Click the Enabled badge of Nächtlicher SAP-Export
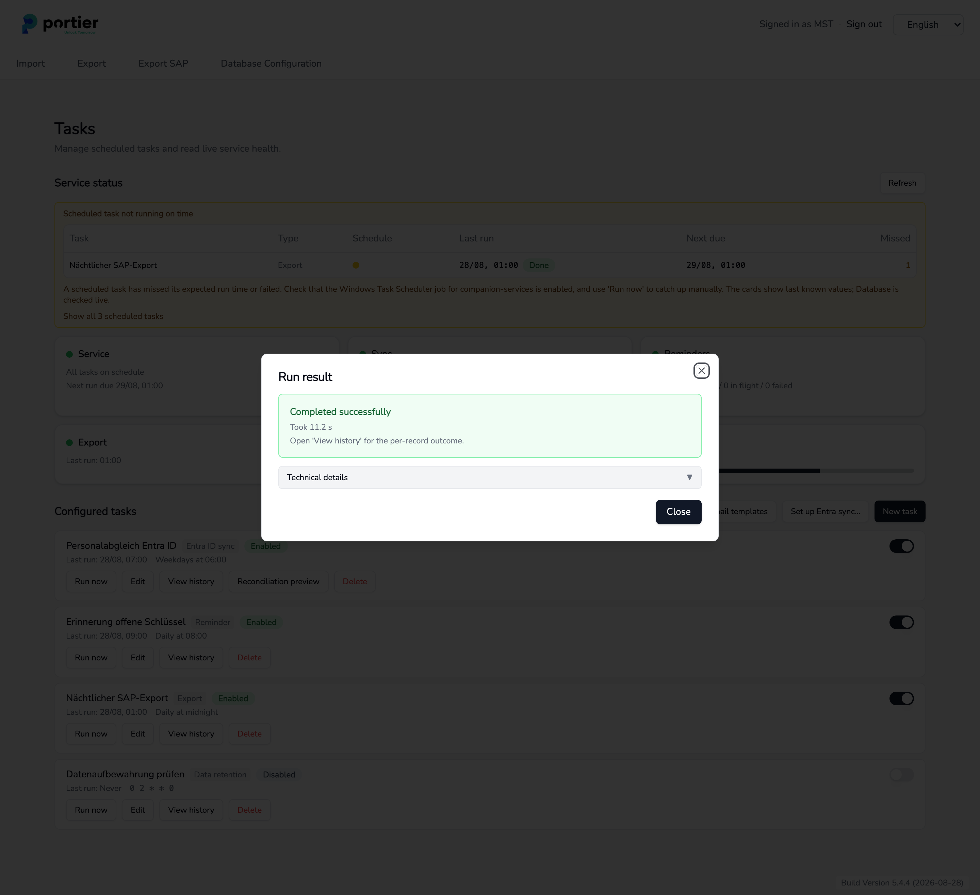The width and height of the screenshot is (980, 895). [x=233, y=699]
